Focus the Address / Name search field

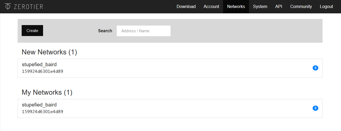144,31
